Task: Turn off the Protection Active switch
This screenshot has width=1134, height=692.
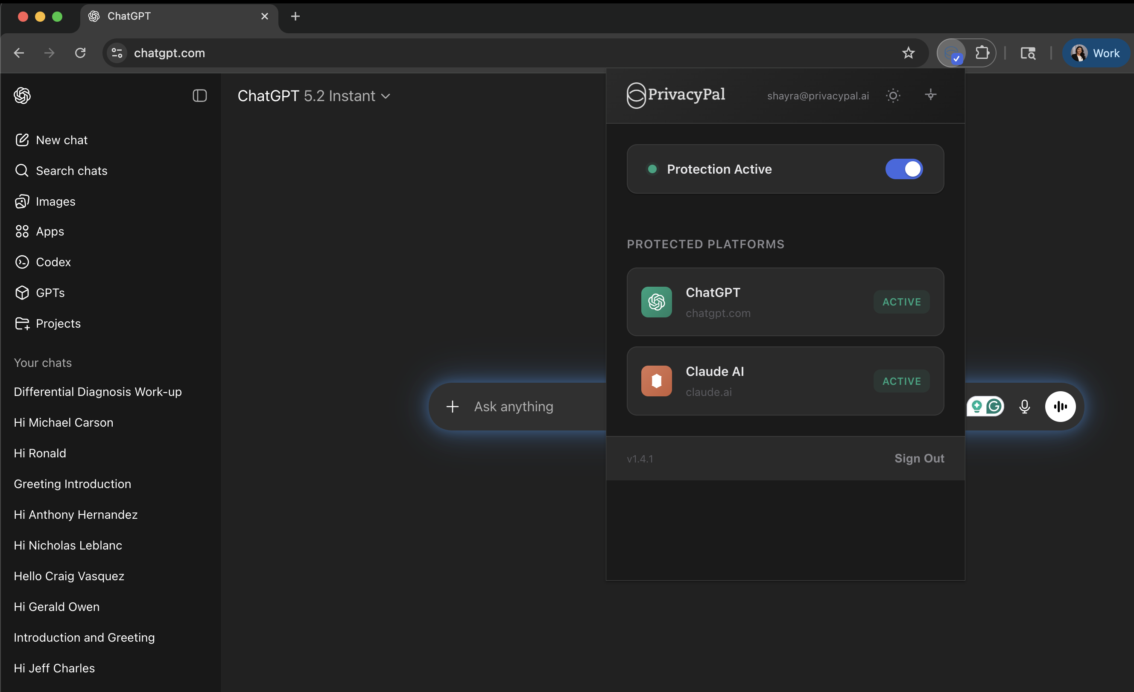Action: click(x=903, y=169)
